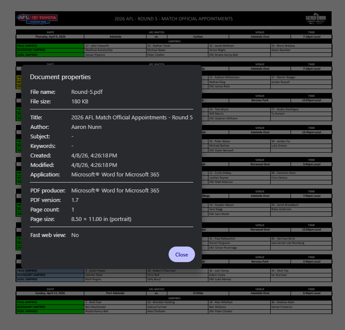Click the St Kilda team cell
The width and height of the screenshot is (345, 330).
pos(198,293)
